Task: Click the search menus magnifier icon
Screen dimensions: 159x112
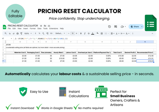Action: coord(6,33)
